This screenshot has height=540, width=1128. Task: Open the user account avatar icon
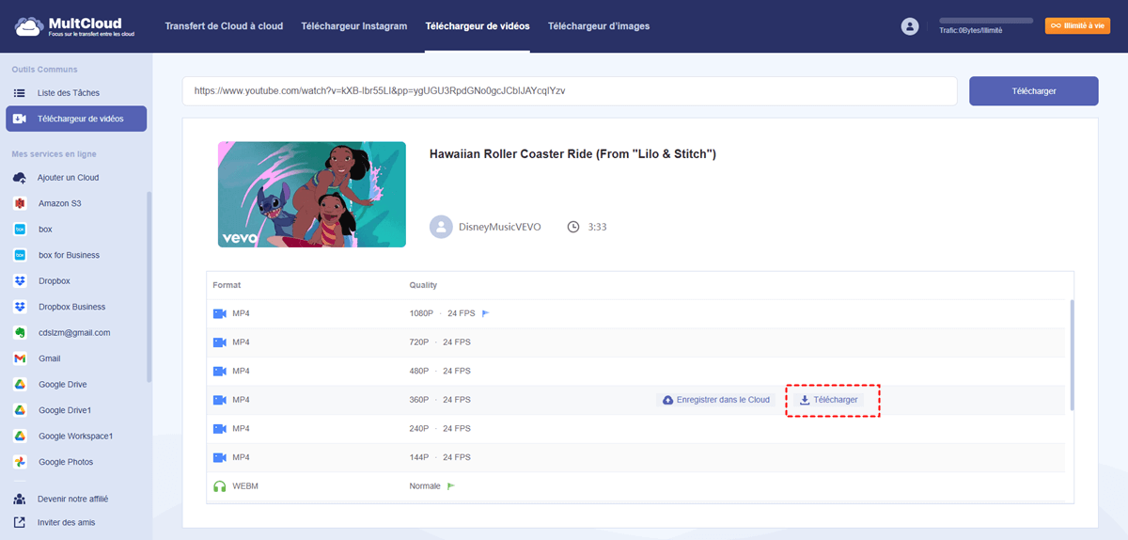(909, 26)
